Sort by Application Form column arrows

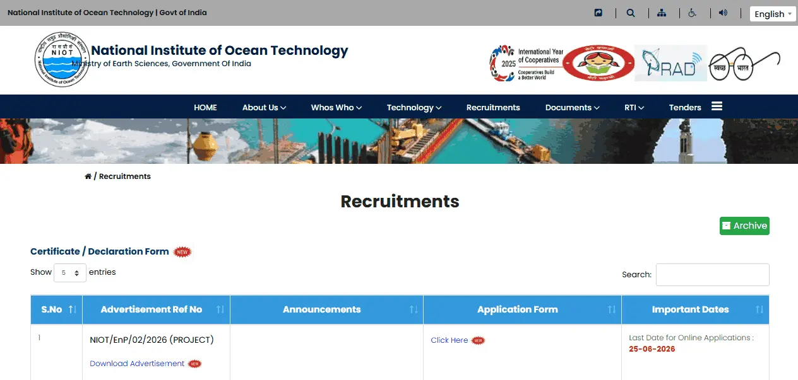pos(611,309)
